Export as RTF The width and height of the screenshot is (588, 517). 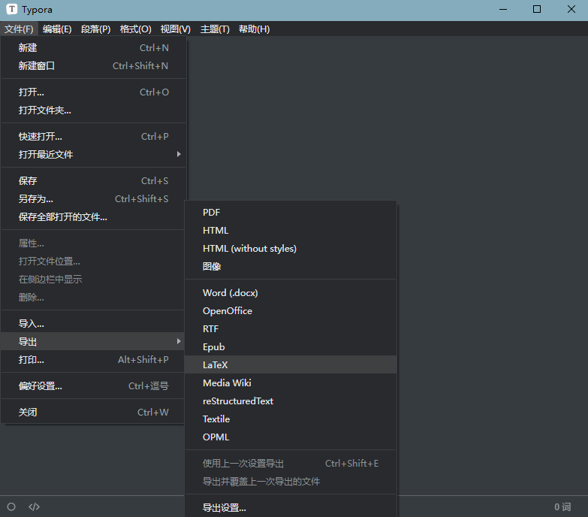291,328
